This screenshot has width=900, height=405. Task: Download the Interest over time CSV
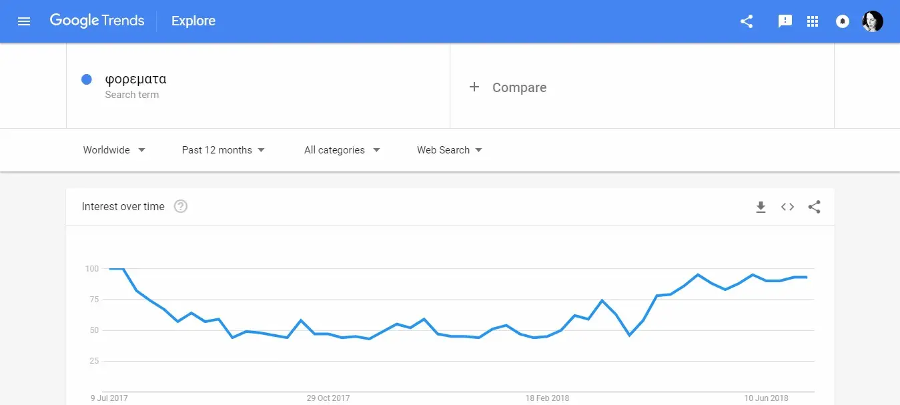(x=761, y=207)
